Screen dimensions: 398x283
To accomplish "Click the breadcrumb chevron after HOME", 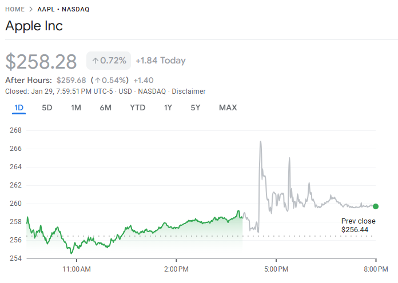I will pos(32,10).
